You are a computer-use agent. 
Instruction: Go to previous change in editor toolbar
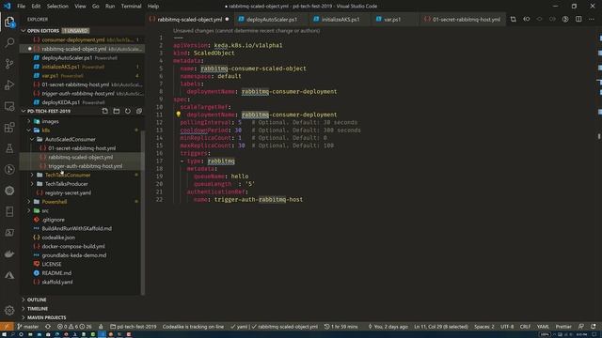click(x=527, y=19)
